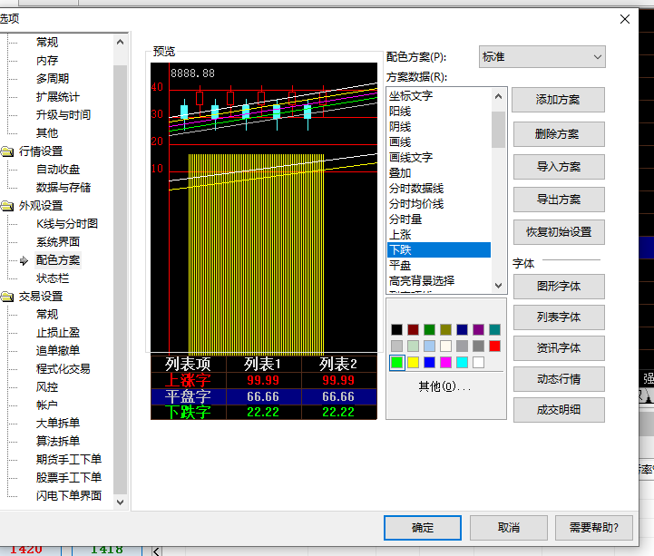Click the 行情设置 folder icon
Screen dimensions: 654x556
pos(7,151)
